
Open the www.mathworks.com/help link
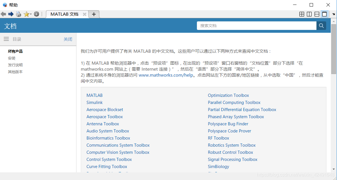coord(166,75)
